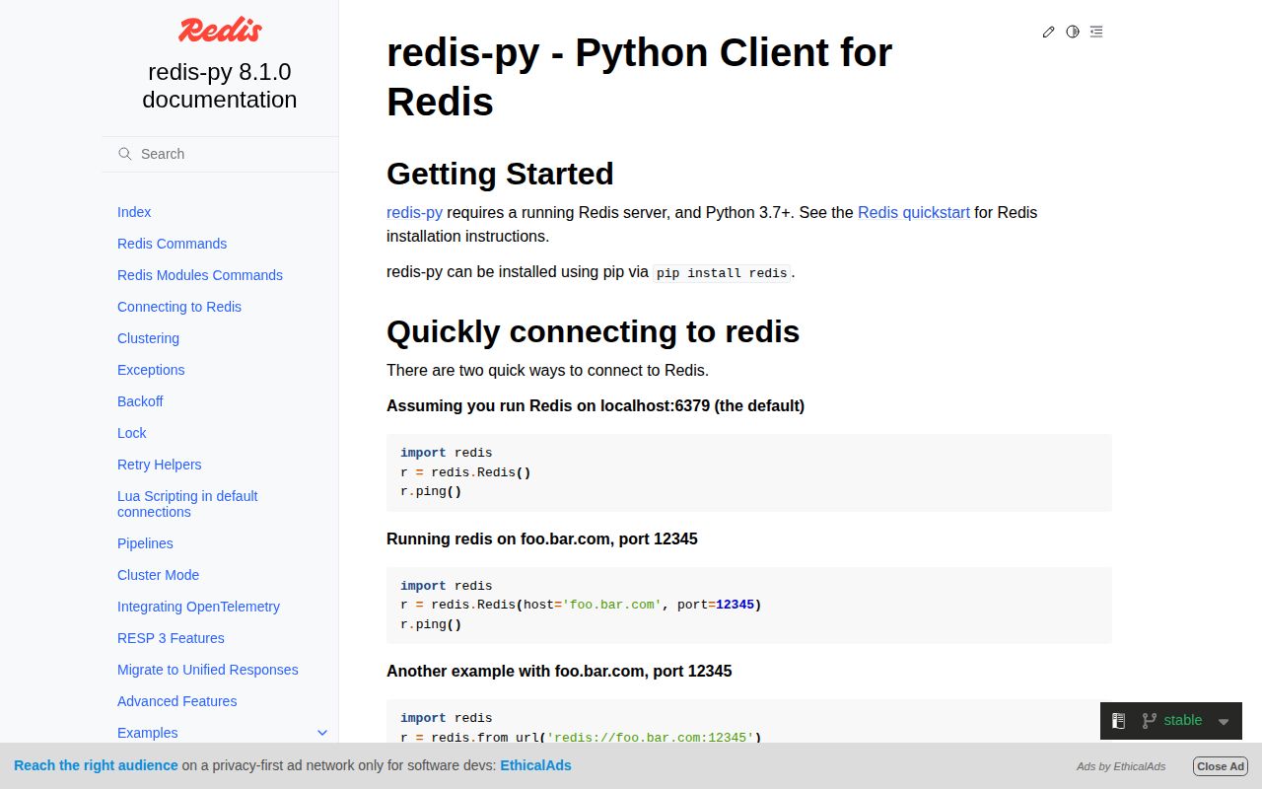This screenshot has width=1262, height=789.
Task: Click the Reach the right audience ad link
Action: coord(96,765)
